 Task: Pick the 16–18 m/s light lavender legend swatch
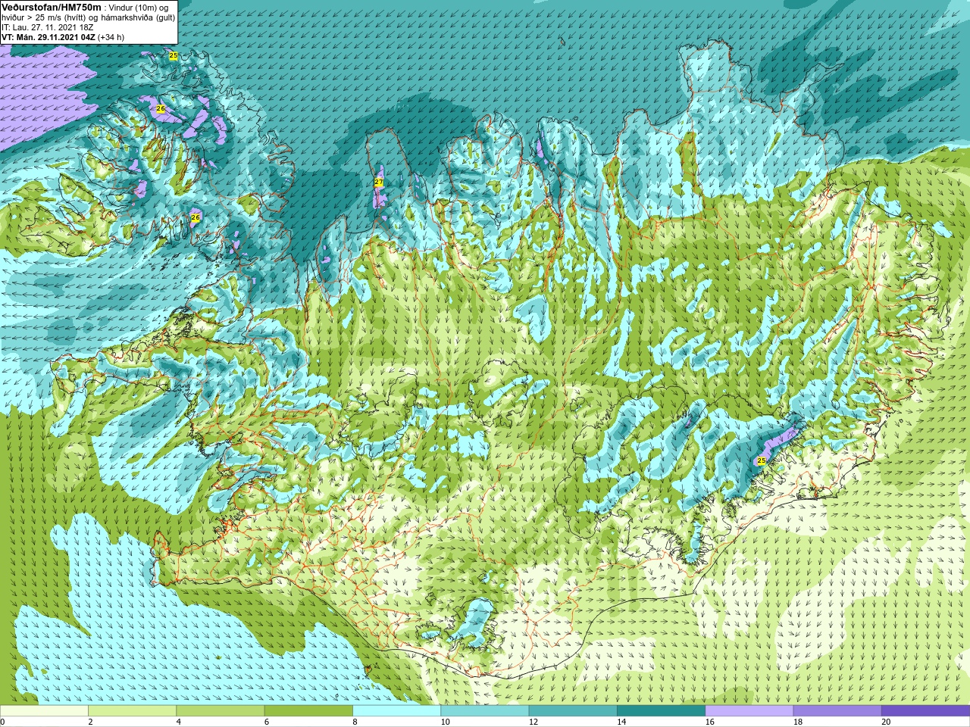[749, 711]
